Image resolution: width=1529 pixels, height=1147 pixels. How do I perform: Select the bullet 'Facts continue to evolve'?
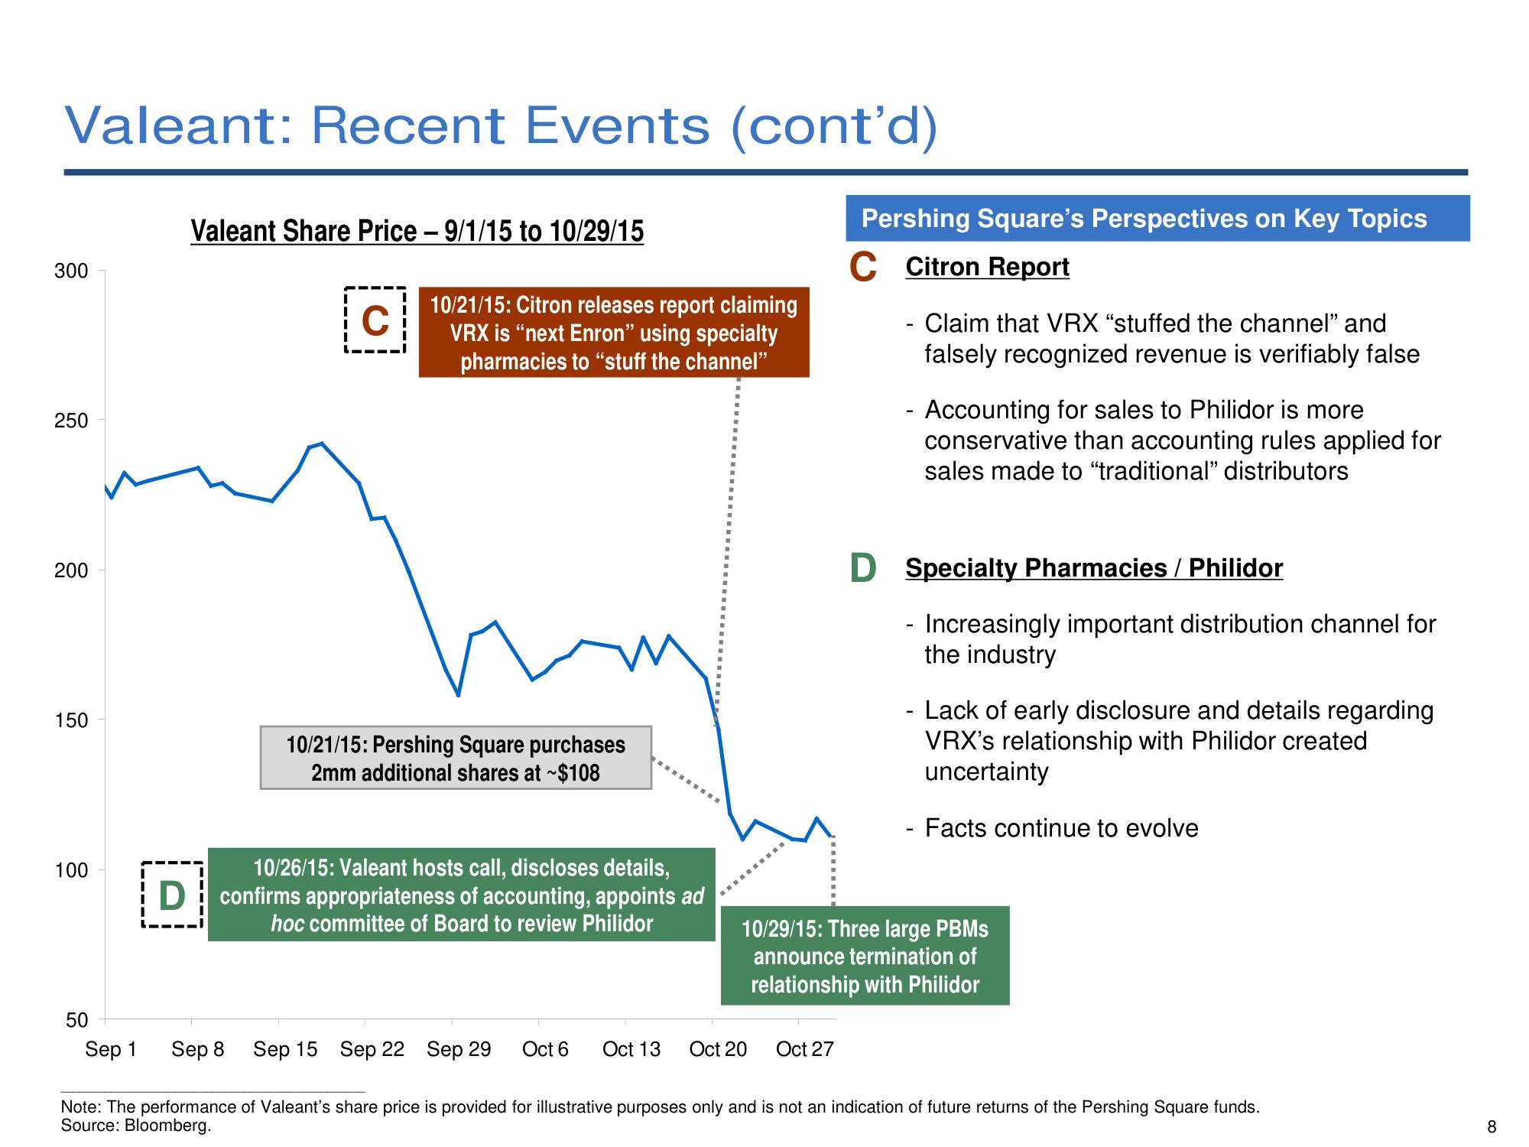(1052, 828)
